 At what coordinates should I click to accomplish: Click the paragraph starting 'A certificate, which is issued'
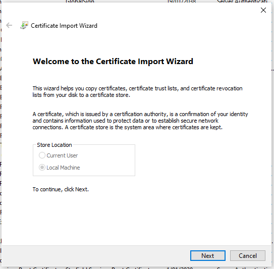(140, 121)
